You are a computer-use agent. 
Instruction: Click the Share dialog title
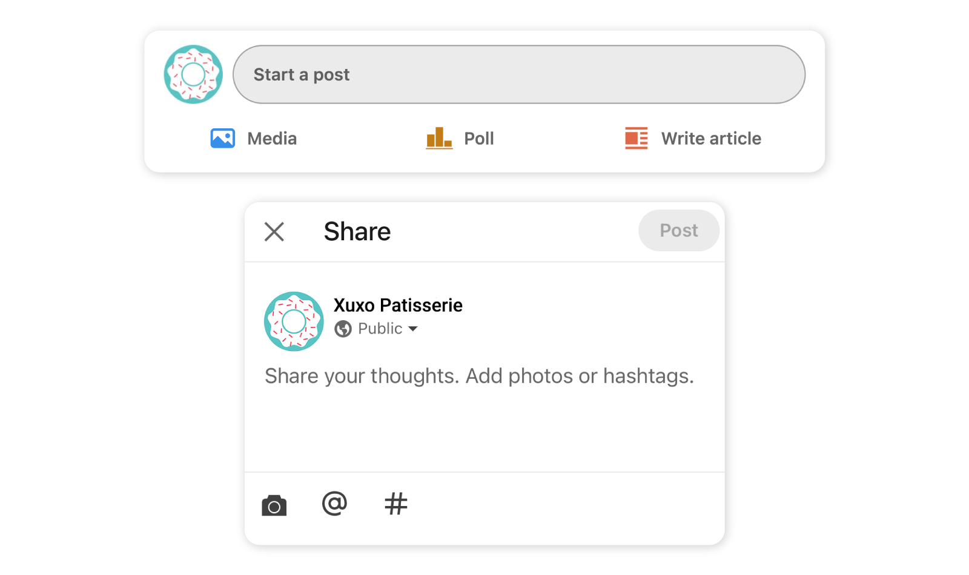pos(357,231)
